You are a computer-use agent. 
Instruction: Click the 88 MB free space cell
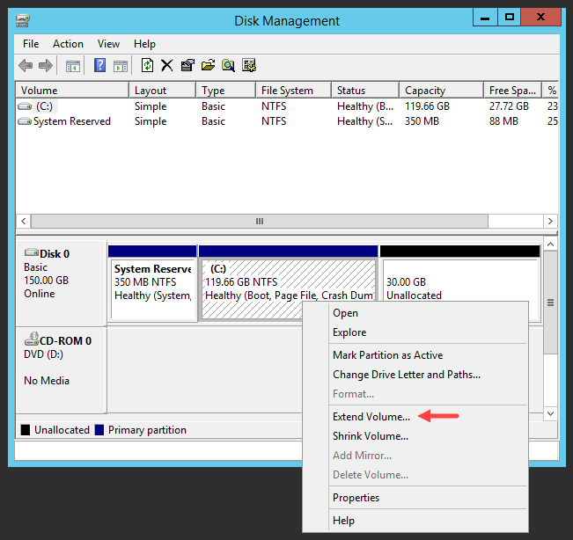coord(503,121)
